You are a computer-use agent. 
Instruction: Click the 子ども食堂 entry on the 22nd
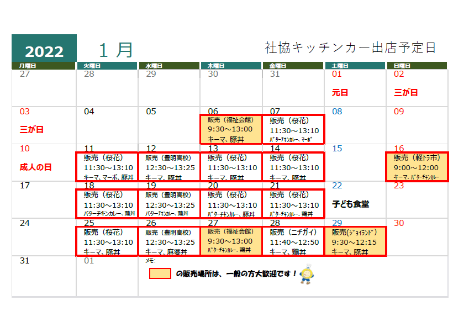tap(351, 204)
